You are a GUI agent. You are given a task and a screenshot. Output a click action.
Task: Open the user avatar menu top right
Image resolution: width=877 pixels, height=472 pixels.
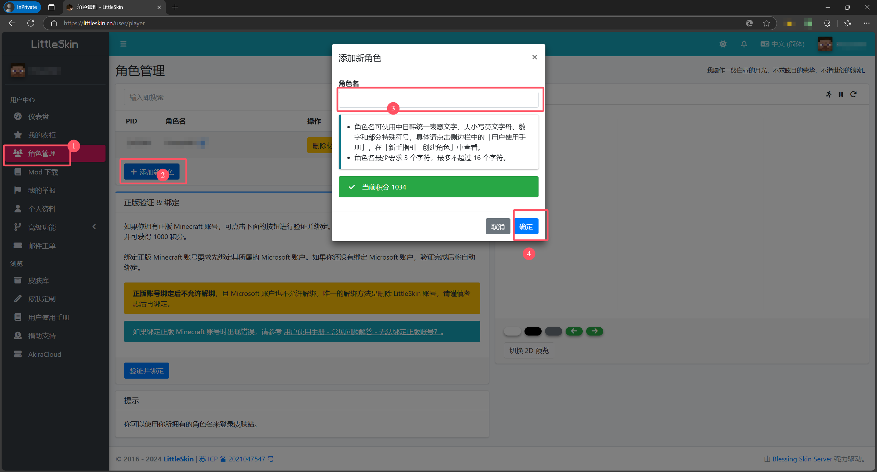coord(825,44)
